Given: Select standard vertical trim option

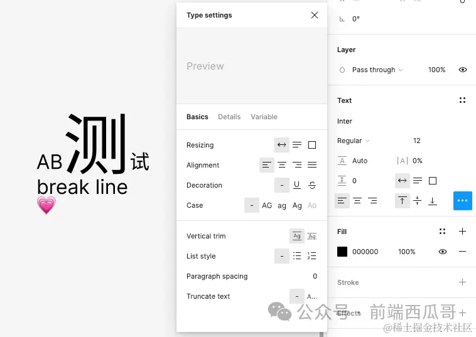Looking at the screenshot, I should (x=297, y=236).
